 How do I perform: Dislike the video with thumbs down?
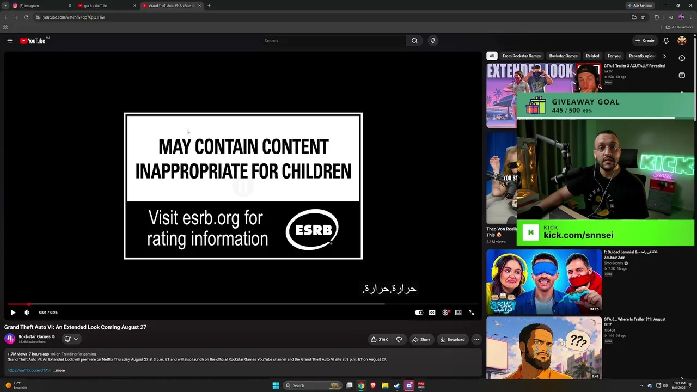point(399,340)
